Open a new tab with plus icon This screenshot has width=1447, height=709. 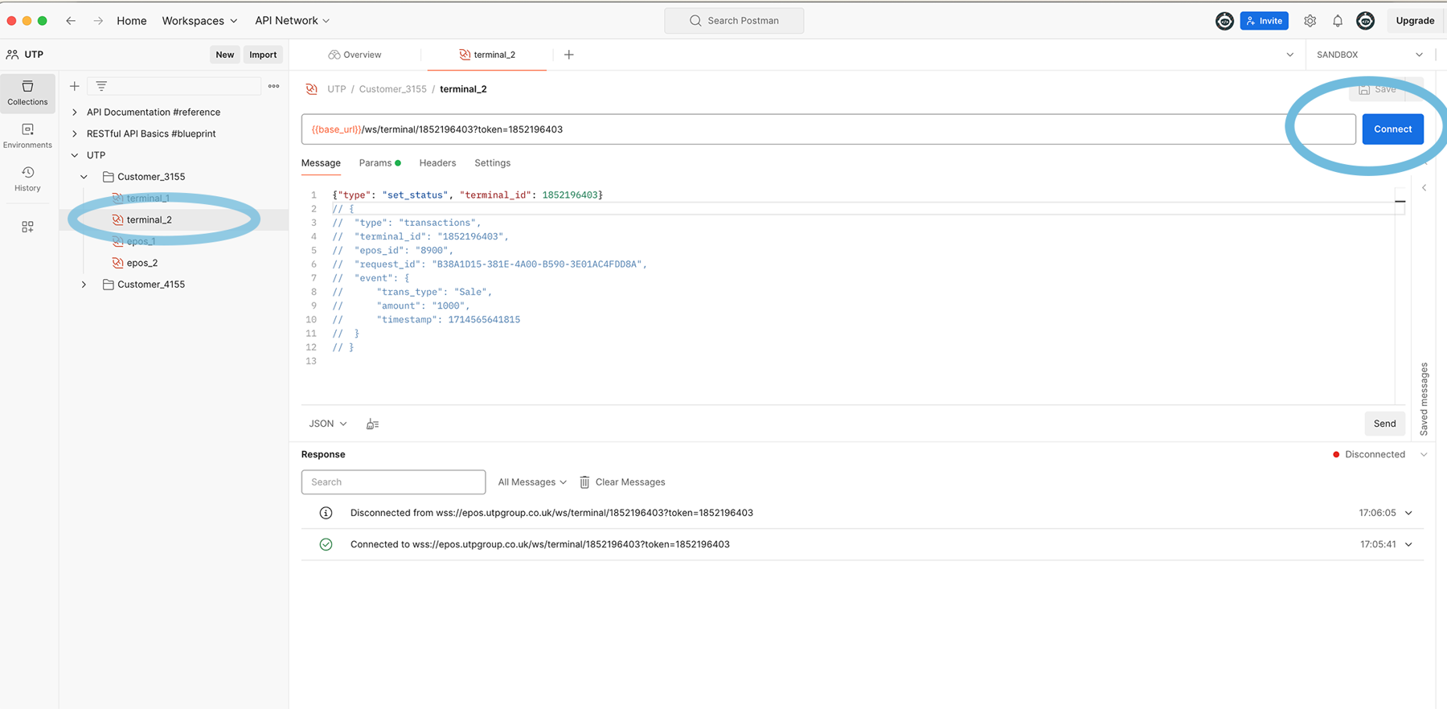pyautogui.click(x=568, y=55)
